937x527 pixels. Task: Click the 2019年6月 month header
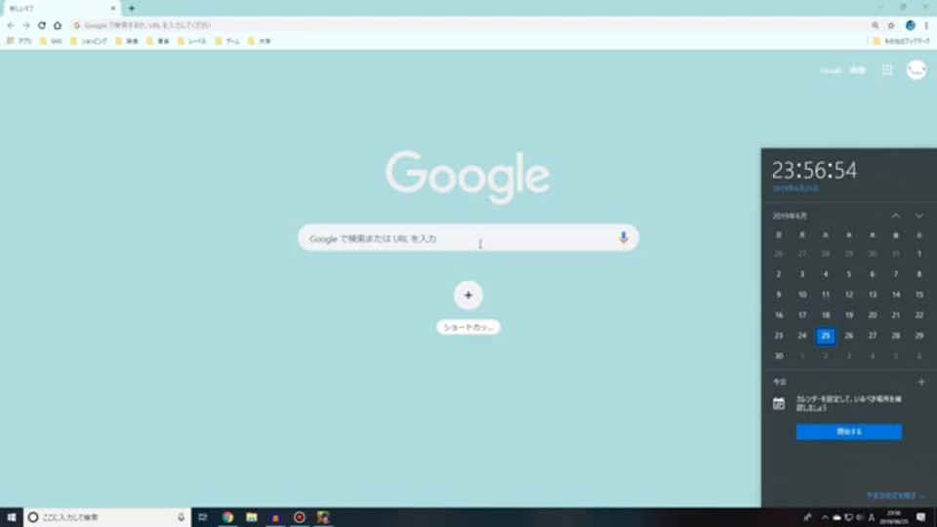point(790,216)
